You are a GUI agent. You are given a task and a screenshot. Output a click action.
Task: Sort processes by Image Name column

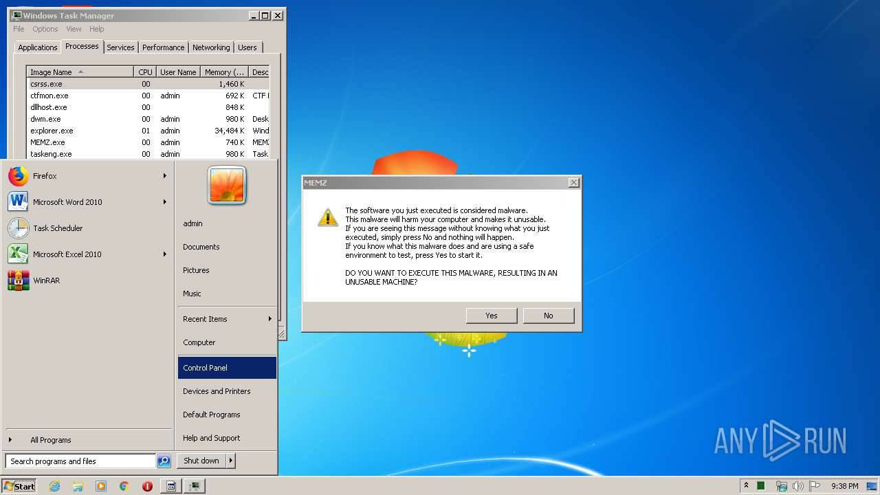(80, 72)
